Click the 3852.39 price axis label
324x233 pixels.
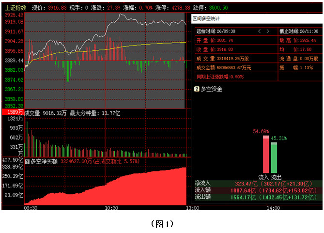click(14, 106)
